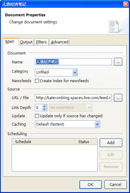The height and width of the screenshot is (193, 130).
Task: Confirm settings with OK button
Action: coord(90,185)
